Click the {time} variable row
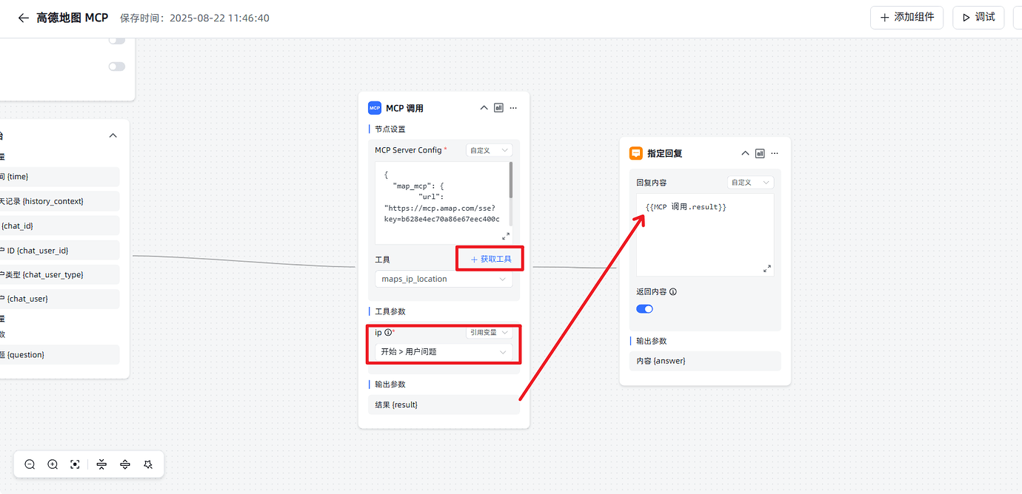Image resolution: width=1022 pixels, height=494 pixels. pyautogui.click(x=59, y=177)
